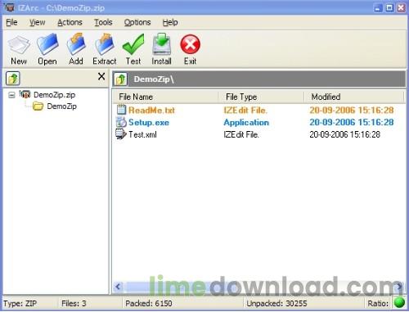Viewport: 409px width, 312px height.
Task: Click the Extract toolbar icon
Action: point(105,44)
